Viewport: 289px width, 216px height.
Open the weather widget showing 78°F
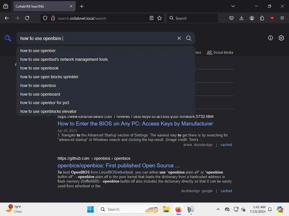(14, 209)
